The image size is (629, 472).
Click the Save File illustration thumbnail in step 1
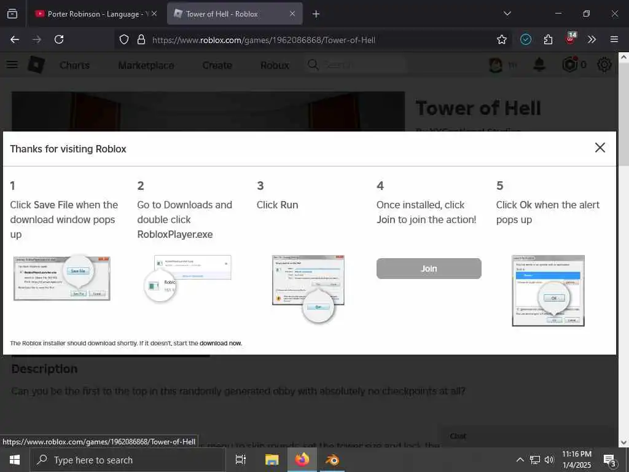click(x=62, y=278)
